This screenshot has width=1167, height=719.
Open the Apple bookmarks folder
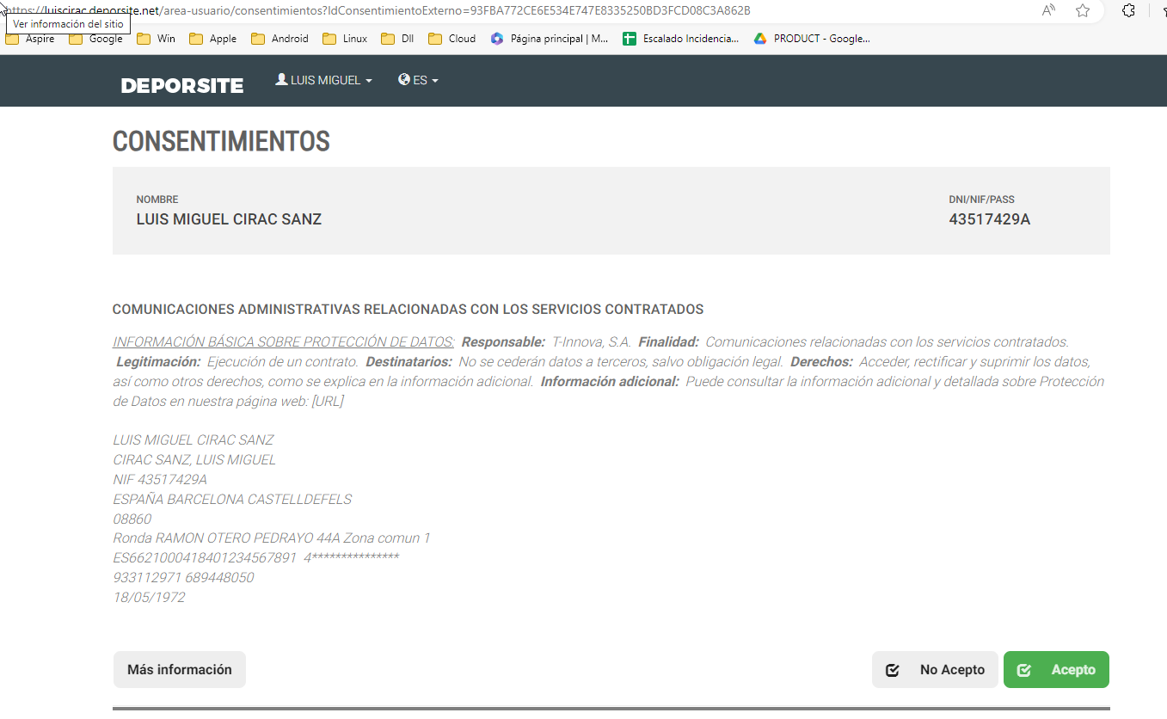213,39
